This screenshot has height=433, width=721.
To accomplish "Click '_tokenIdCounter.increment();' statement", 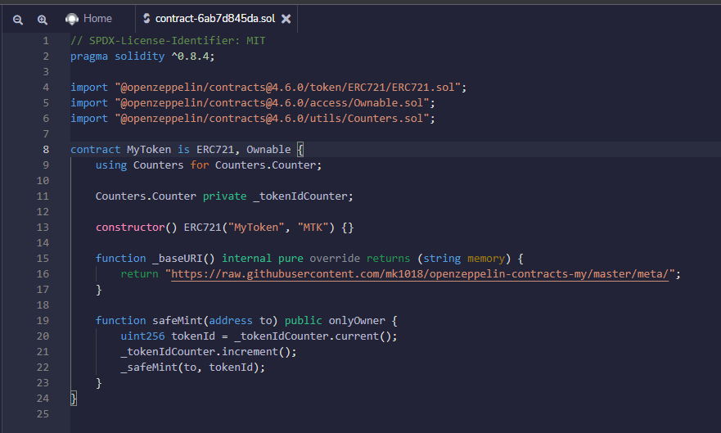I will (209, 352).
